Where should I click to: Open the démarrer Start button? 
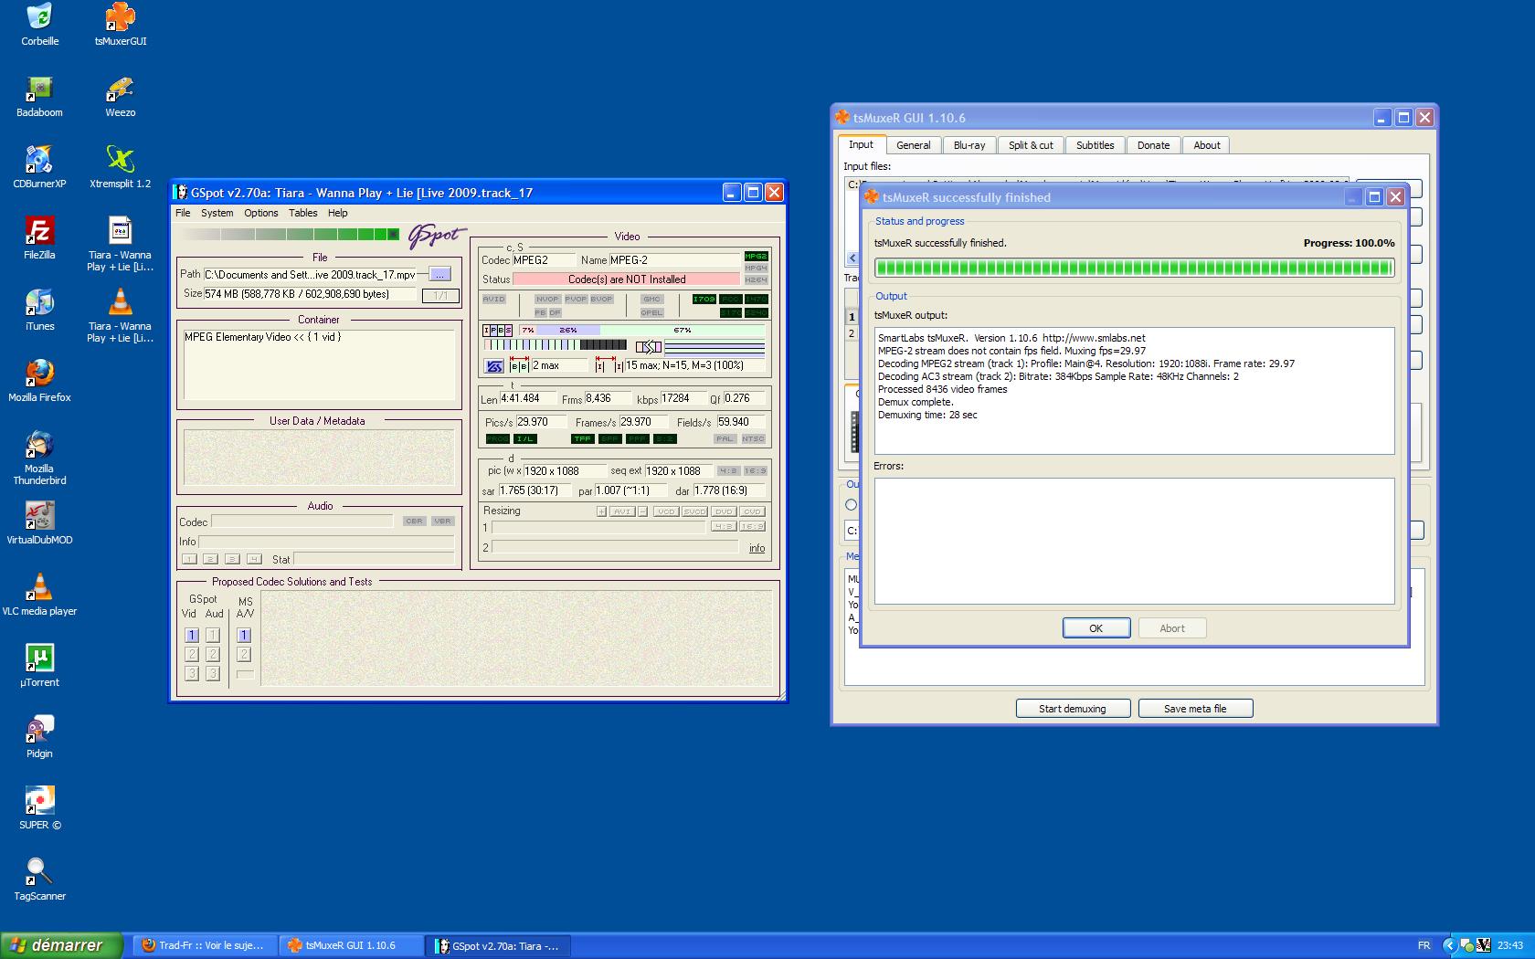point(61,945)
